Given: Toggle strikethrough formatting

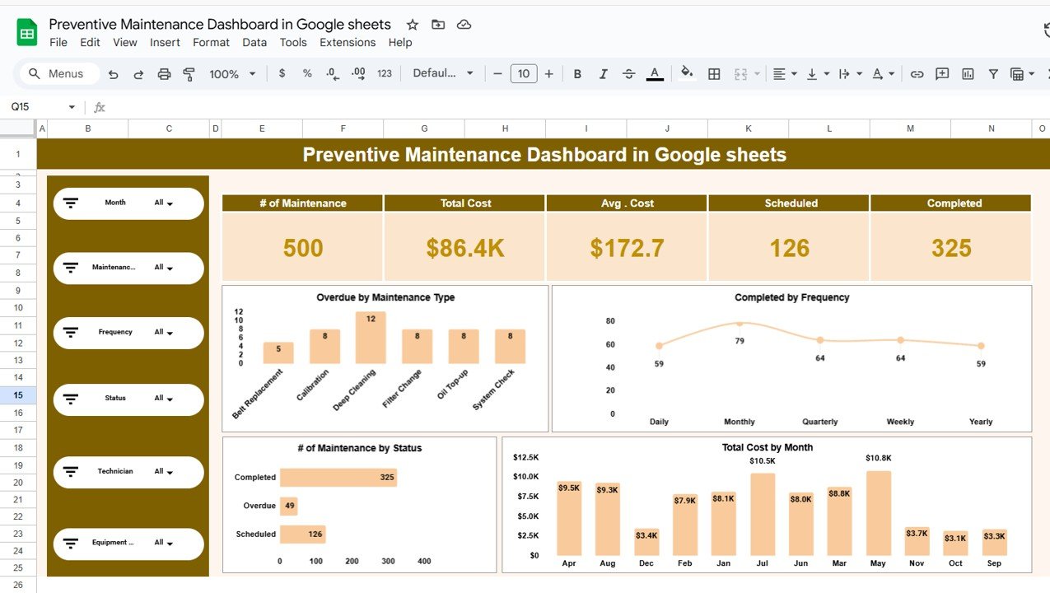Looking at the screenshot, I should 629,74.
